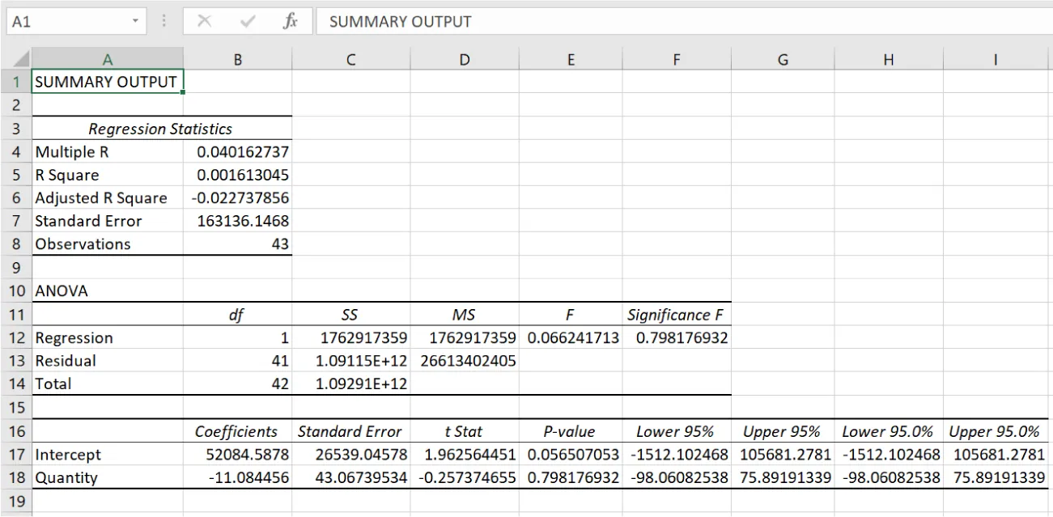Select row 18 header

pyautogui.click(x=16, y=477)
